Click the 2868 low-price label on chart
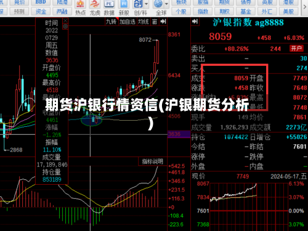The image size is (308, 231). [x=16, y=150]
